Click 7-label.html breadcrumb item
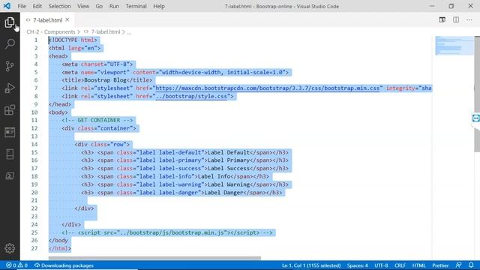The height and width of the screenshot is (270, 480). click(106, 31)
